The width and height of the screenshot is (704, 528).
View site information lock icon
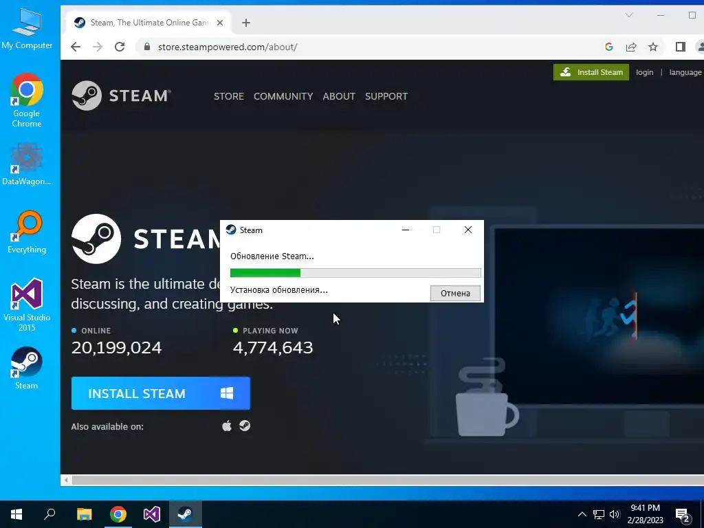146,47
